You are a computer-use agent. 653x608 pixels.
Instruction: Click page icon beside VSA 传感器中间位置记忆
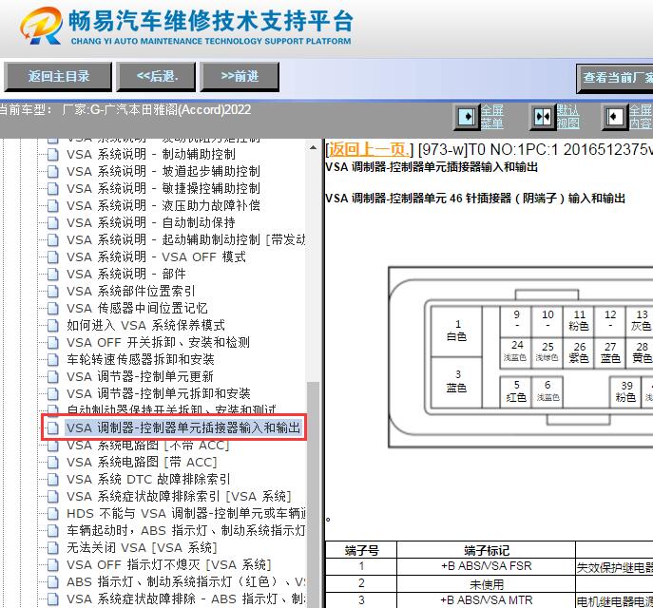(53, 308)
